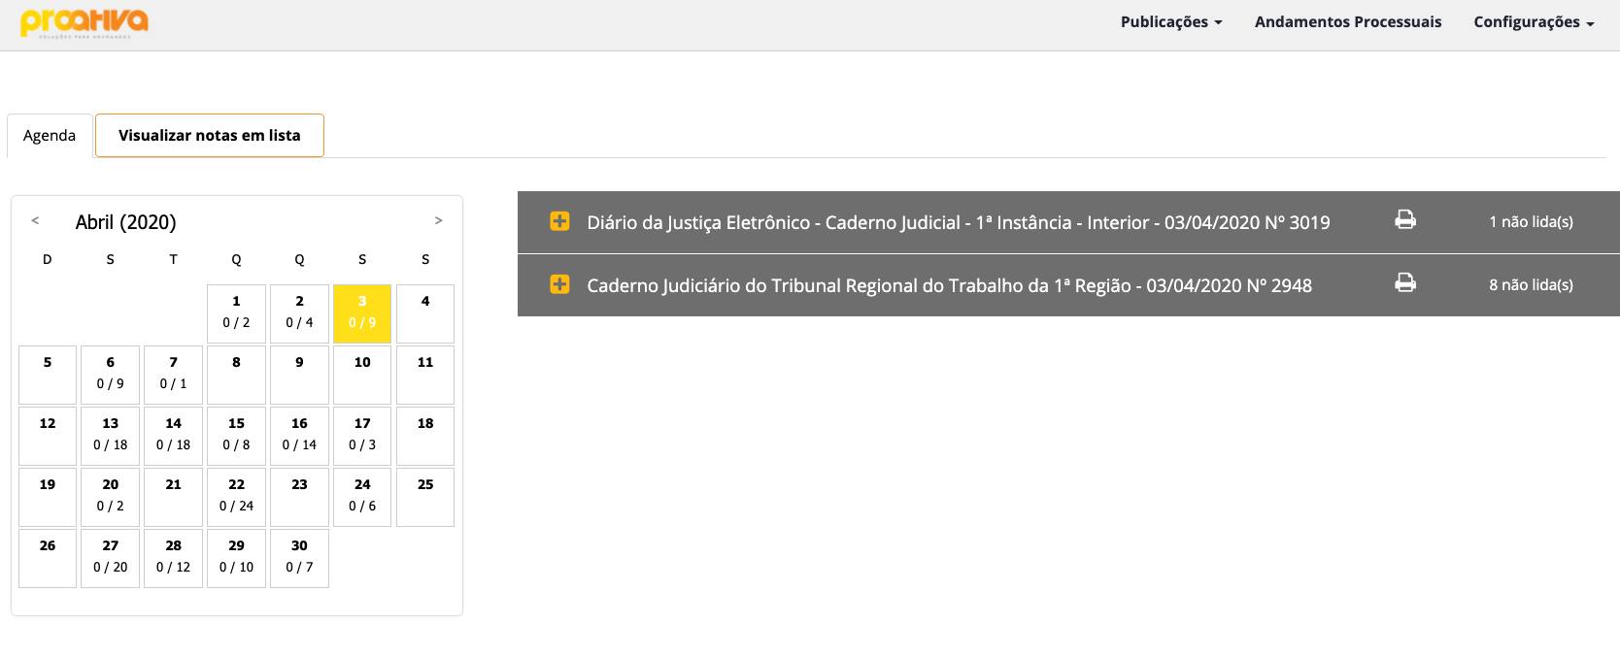
Task: Select April 25 in the calendar
Action: click(x=425, y=497)
